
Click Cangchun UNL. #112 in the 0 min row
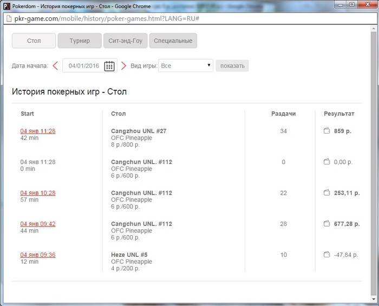tap(141, 162)
